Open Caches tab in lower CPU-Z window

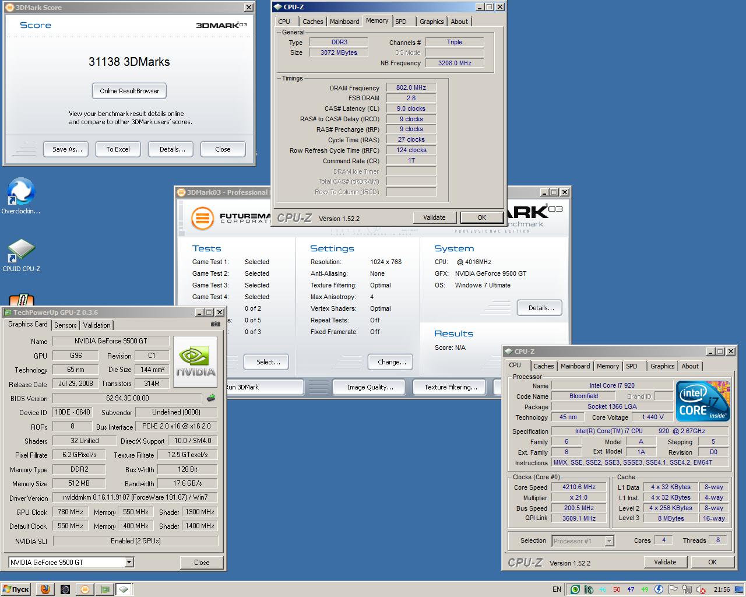point(544,366)
